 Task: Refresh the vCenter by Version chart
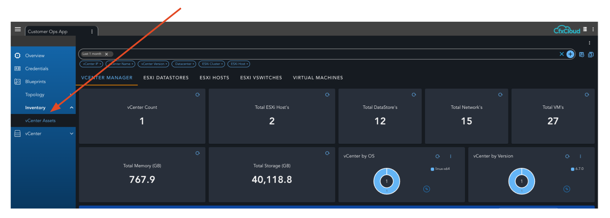coord(567,156)
